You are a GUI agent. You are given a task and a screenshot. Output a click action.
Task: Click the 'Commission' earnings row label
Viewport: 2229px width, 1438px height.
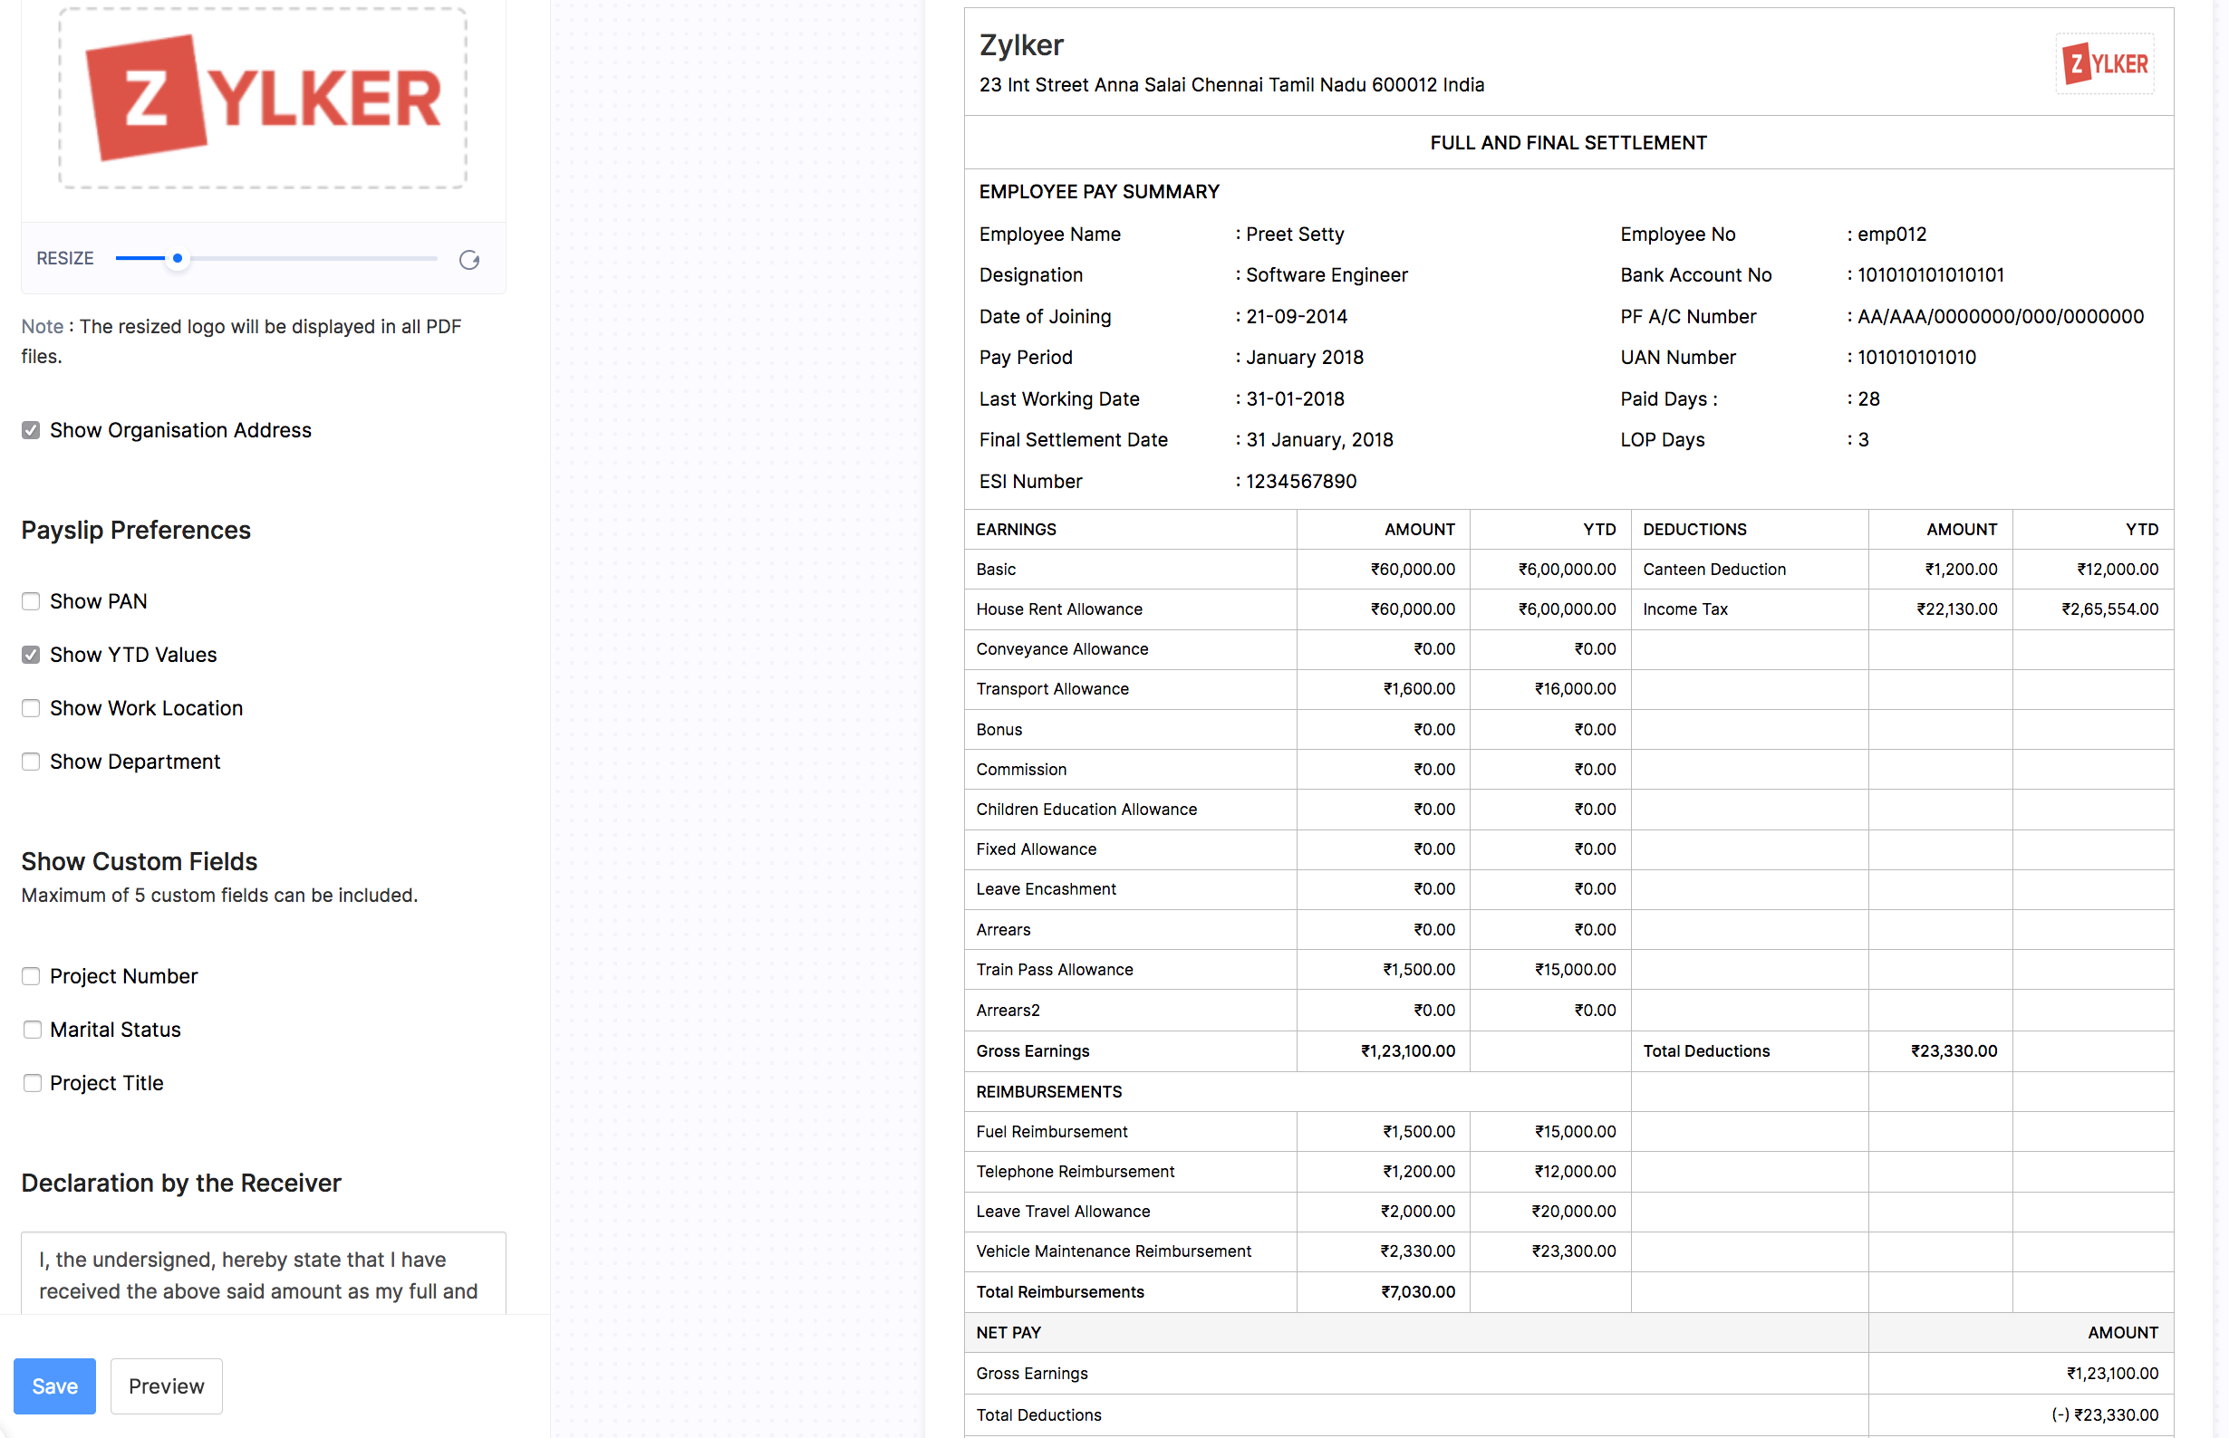pyautogui.click(x=1021, y=770)
